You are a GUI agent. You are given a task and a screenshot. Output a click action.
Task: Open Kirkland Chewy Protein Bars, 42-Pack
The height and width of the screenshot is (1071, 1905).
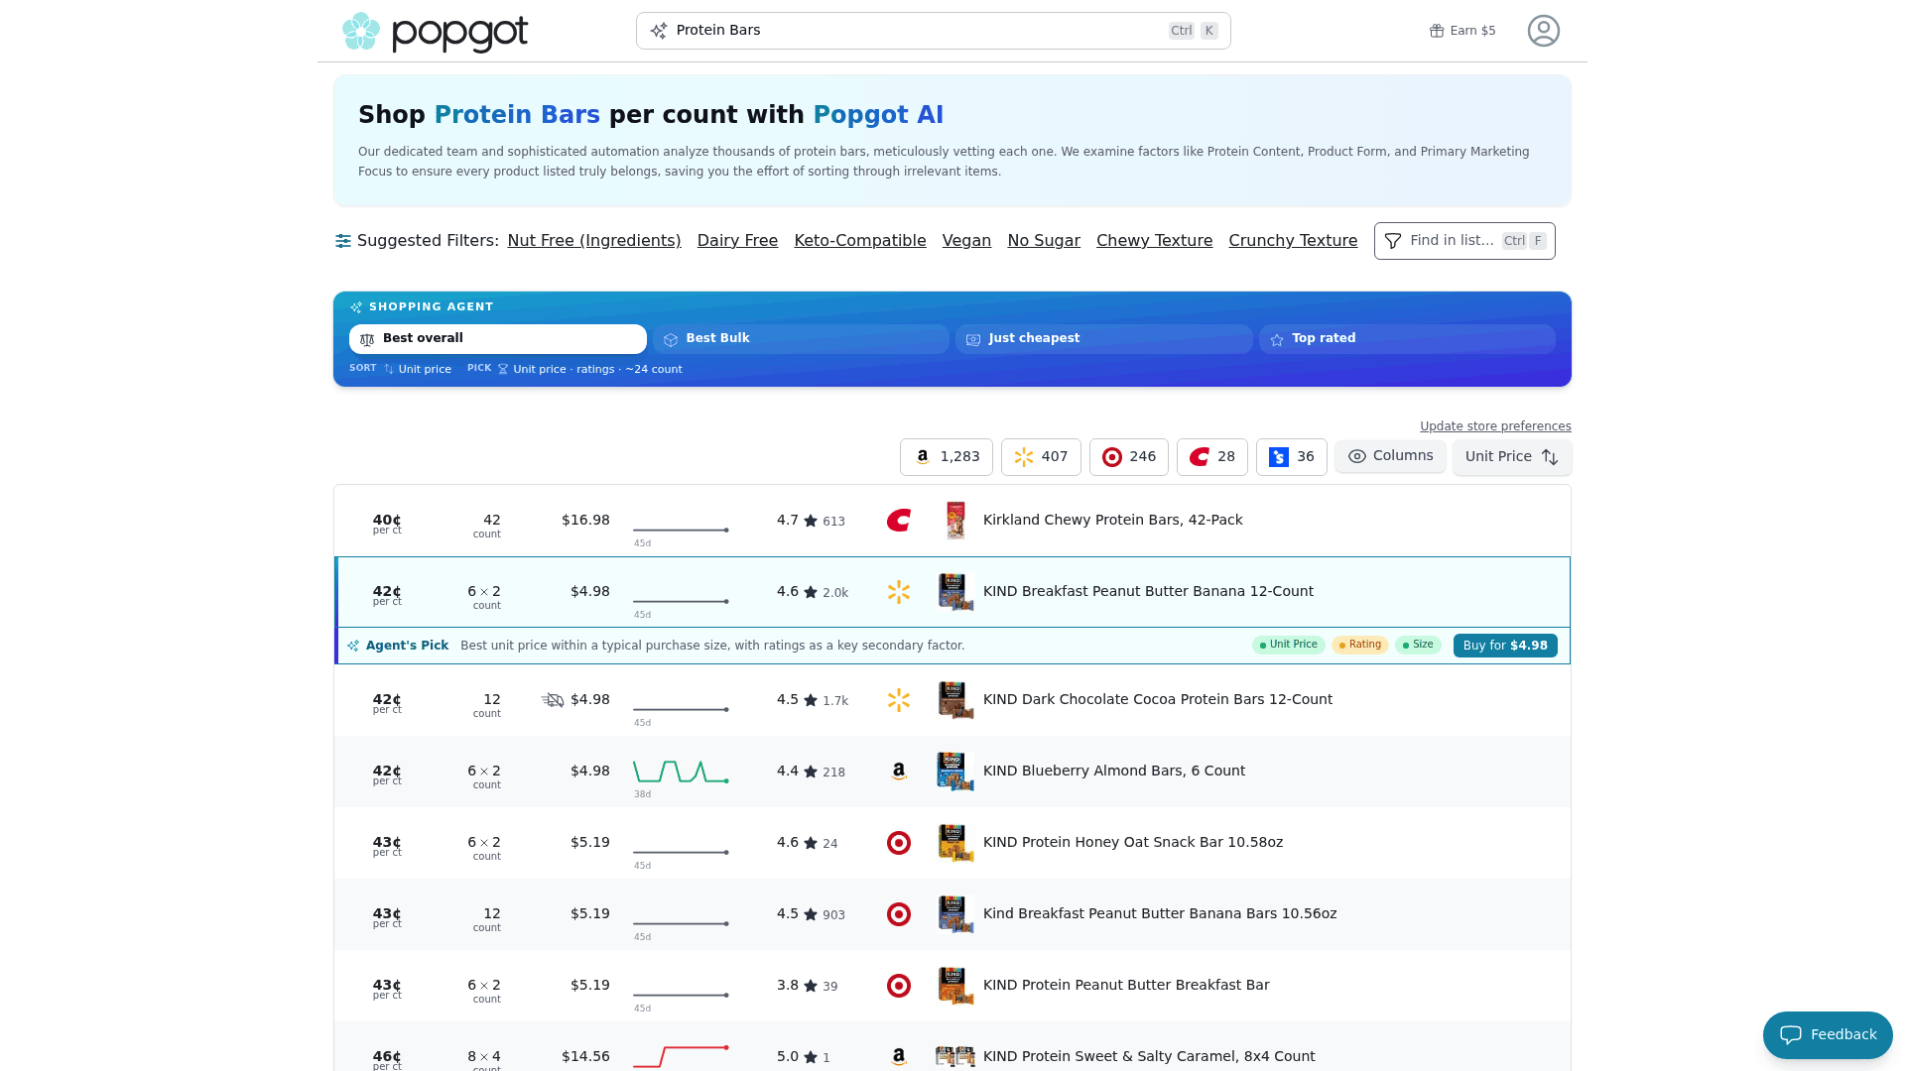point(1112,521)
